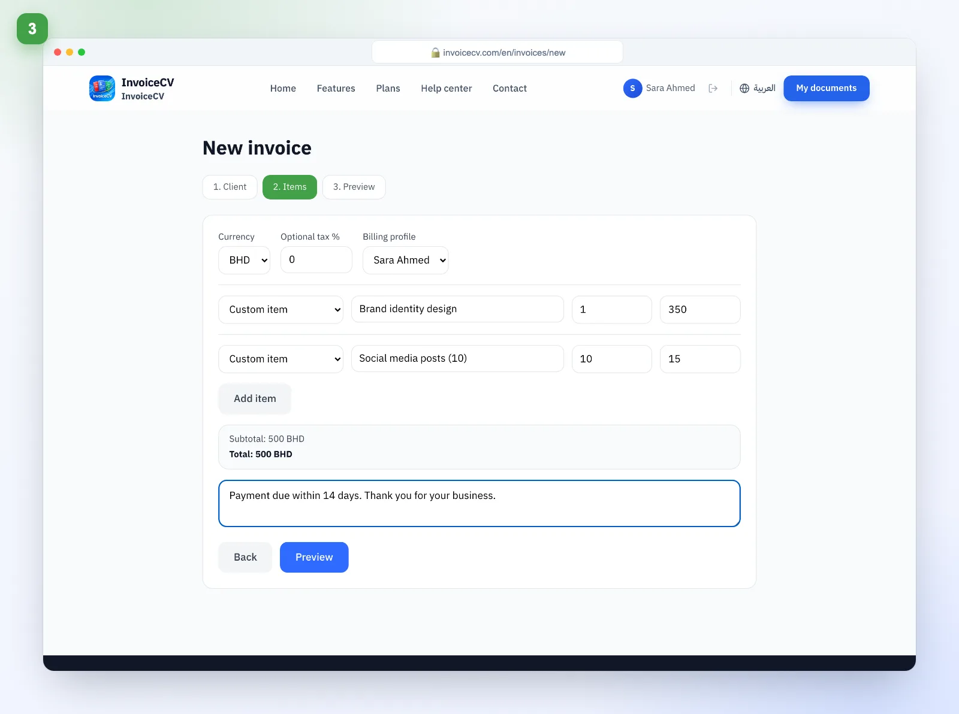The height and width of the screenshot is (714, 959).
Task: Click the blue Preview button
Action: click(x=314, y=557)
